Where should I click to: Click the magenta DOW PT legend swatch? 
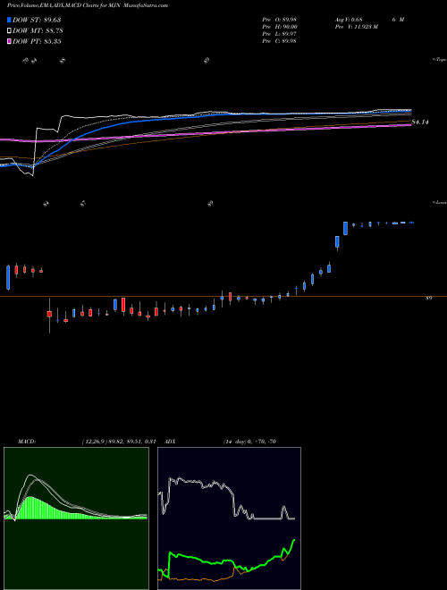click(9, 41)
